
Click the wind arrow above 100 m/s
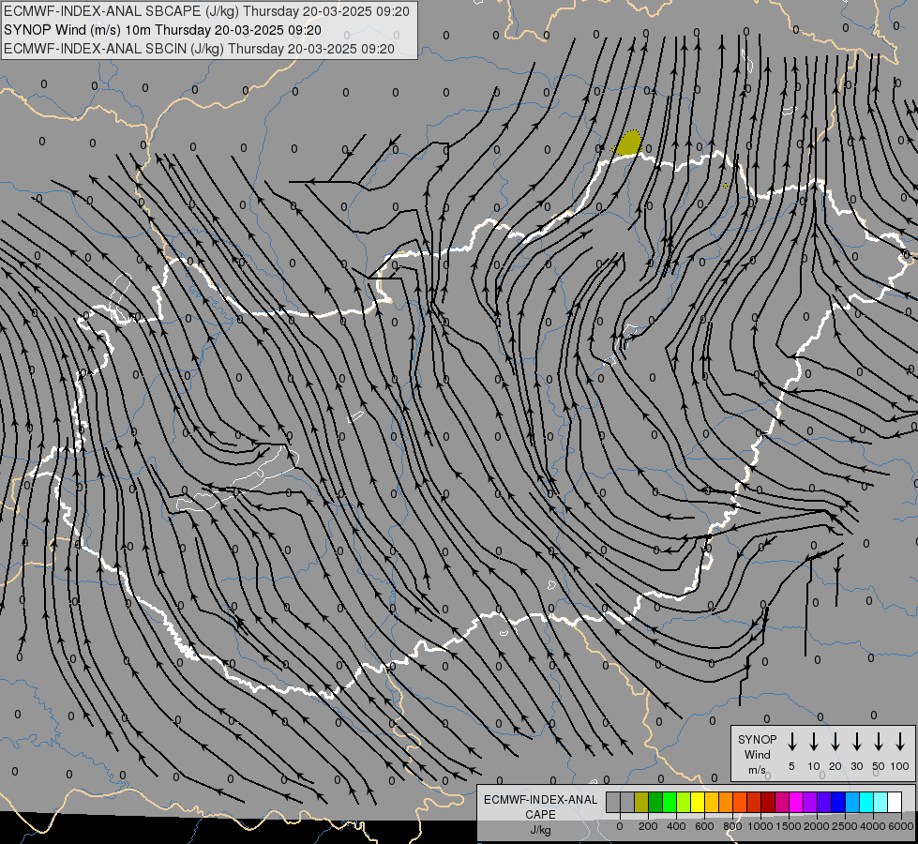pyautogui.click(x=900, y=742)
